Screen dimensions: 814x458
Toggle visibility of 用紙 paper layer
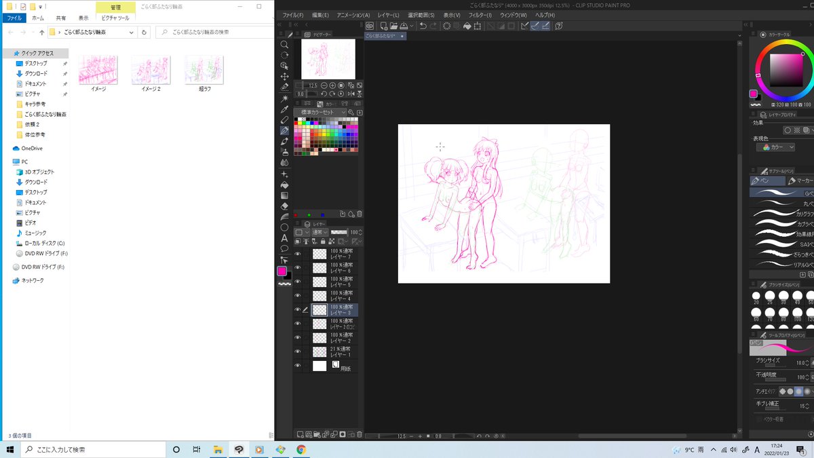[x=298, y=366]
